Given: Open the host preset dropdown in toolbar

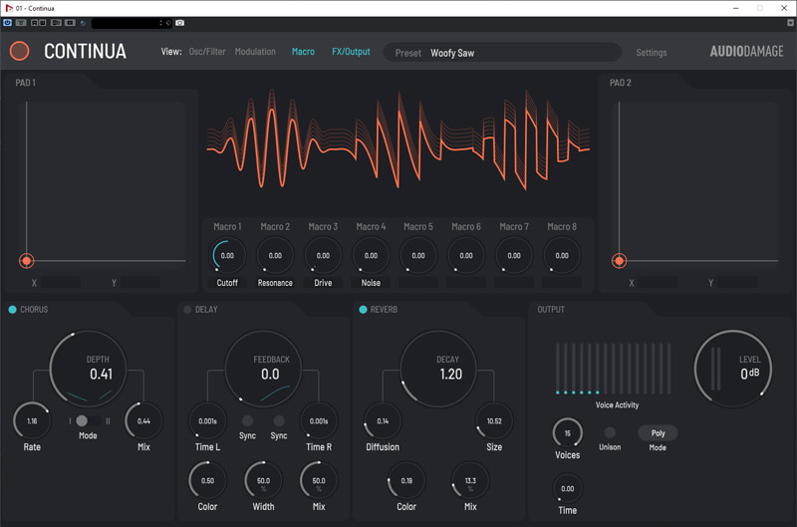Looking at the screenshot, I should 130,22.
